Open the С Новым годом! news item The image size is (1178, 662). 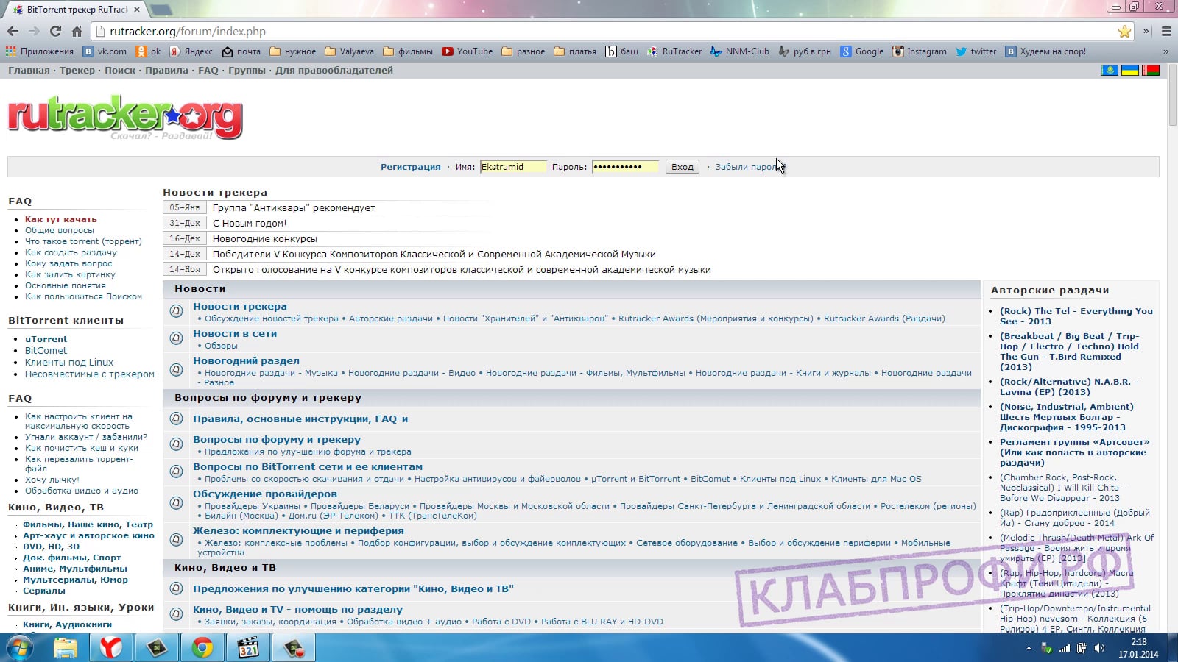(x=250, y=223)
